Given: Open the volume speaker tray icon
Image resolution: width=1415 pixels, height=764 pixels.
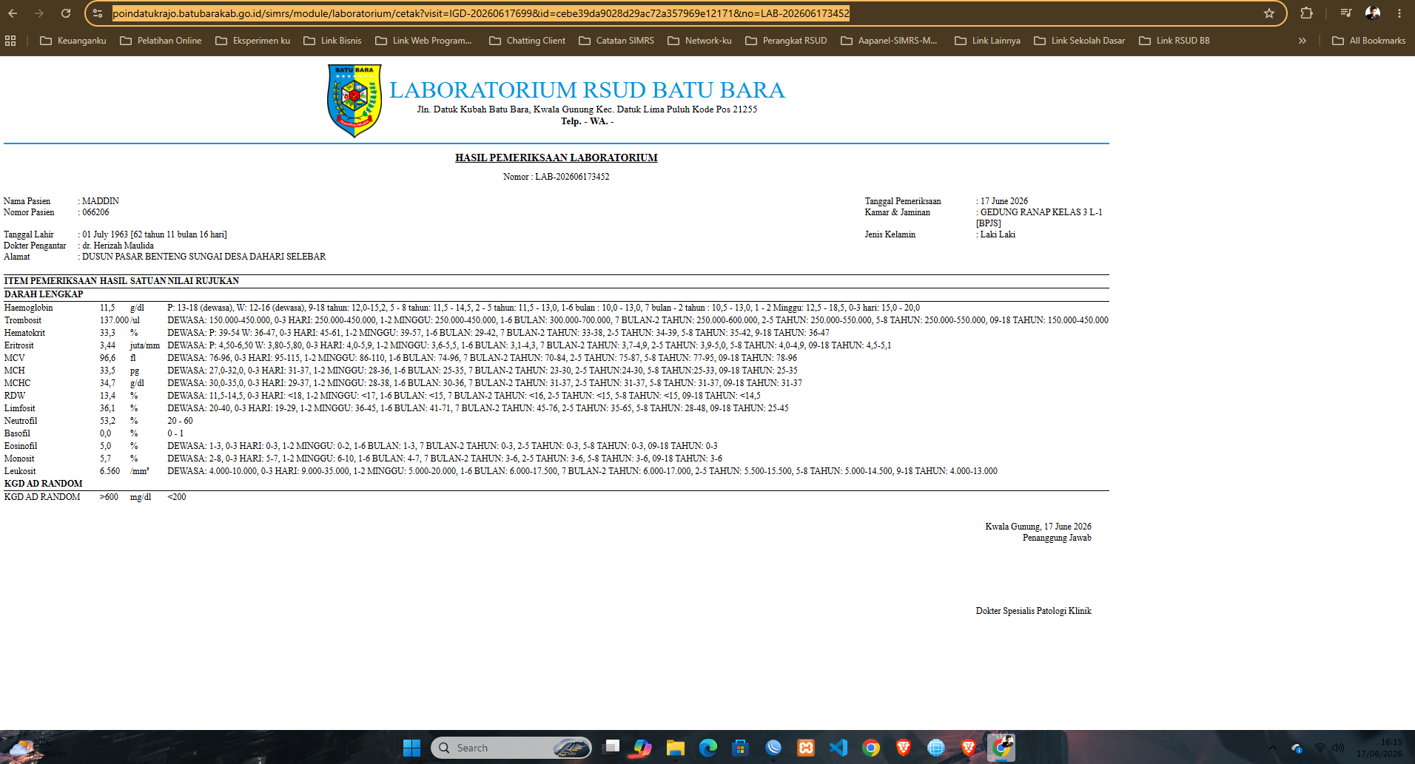Looking at the screenshot, I should coord(1338,748).
